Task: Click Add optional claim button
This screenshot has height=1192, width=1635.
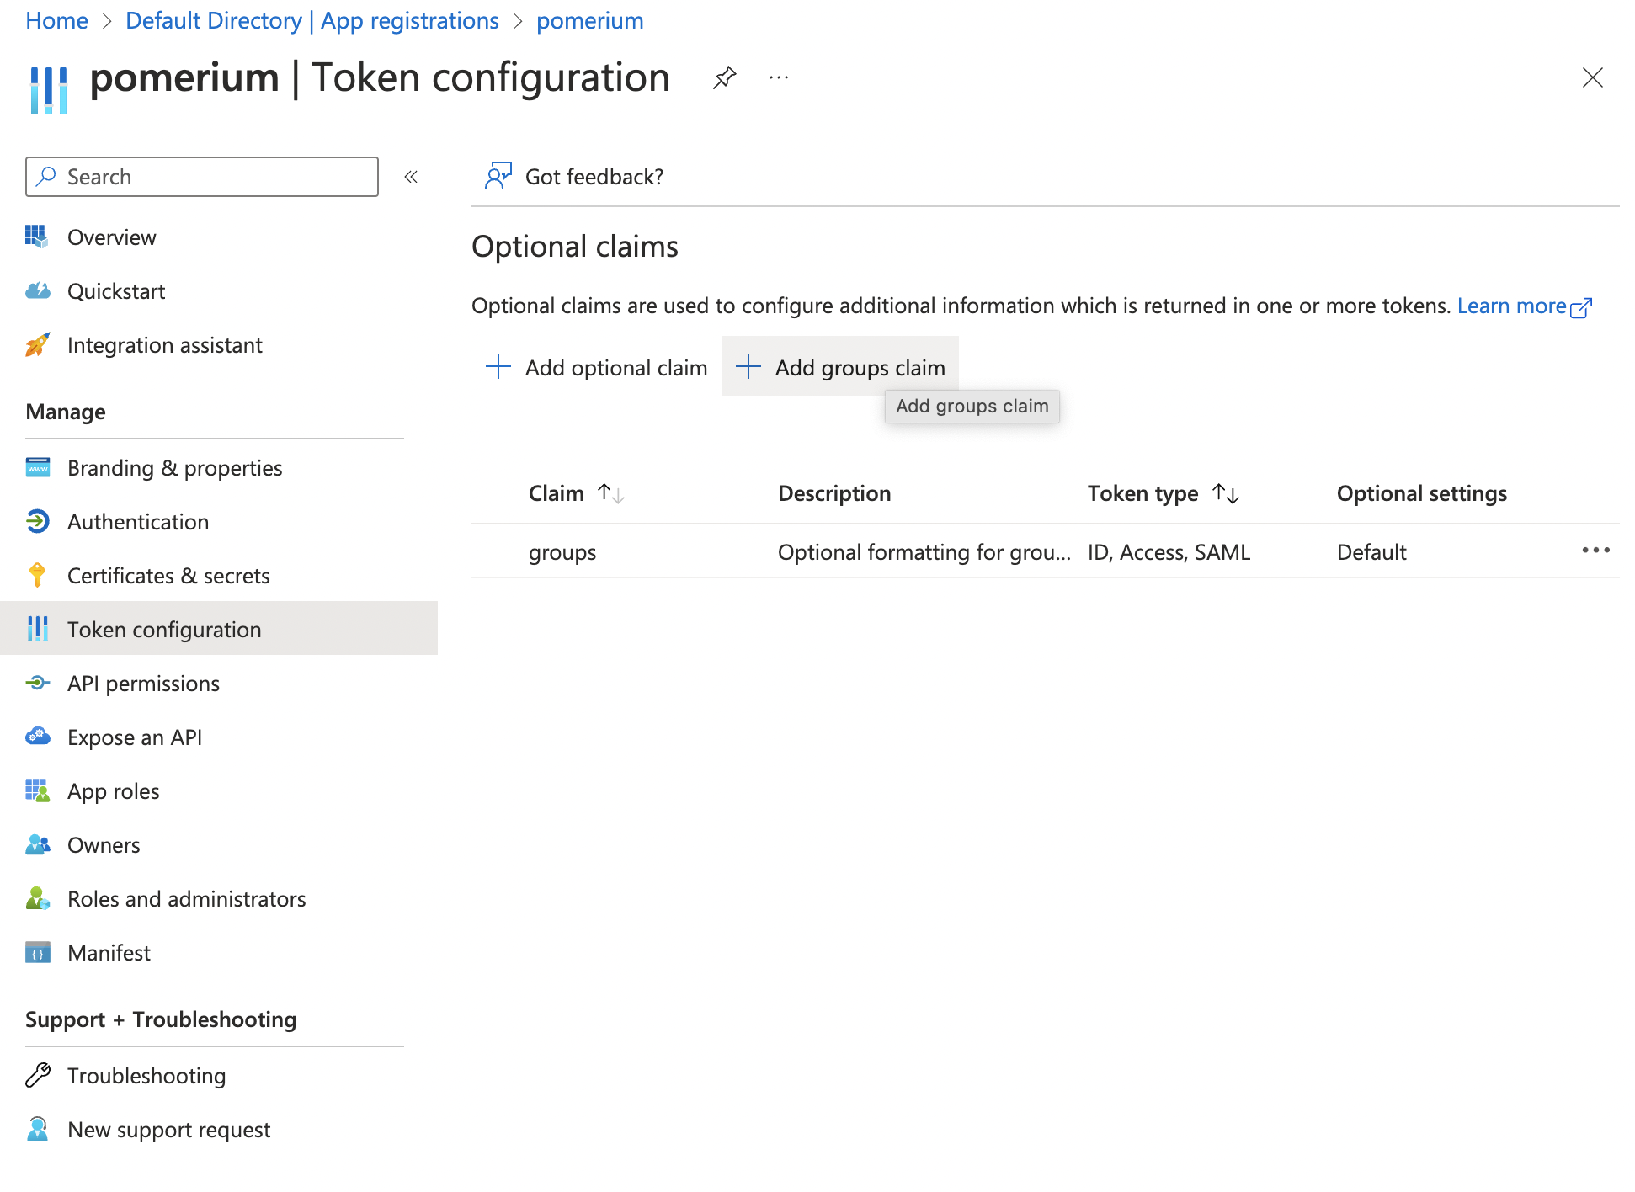Action: pos(597,367)
